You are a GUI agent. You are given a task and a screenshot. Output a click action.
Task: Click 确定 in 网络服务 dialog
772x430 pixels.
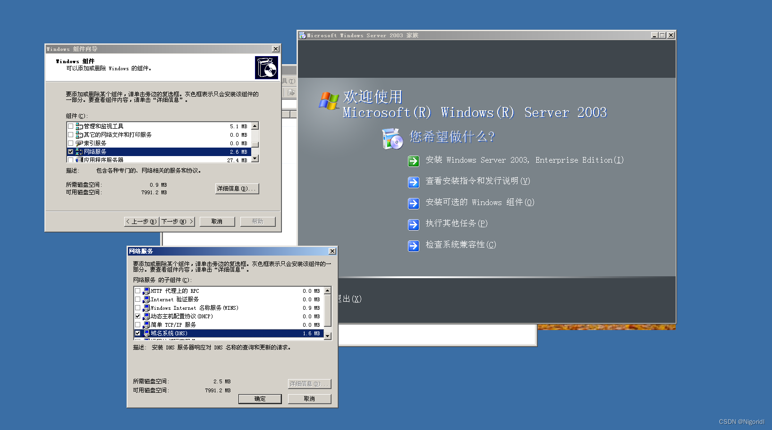click(260, 399)
